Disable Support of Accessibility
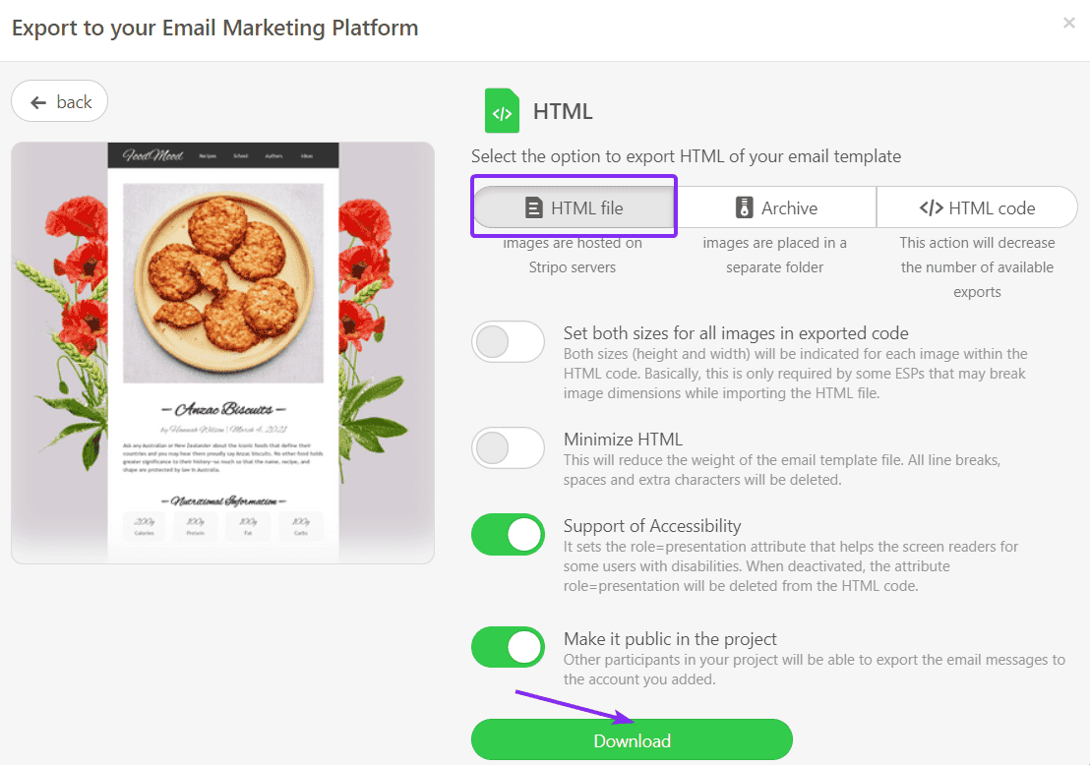 coord(508,535)
